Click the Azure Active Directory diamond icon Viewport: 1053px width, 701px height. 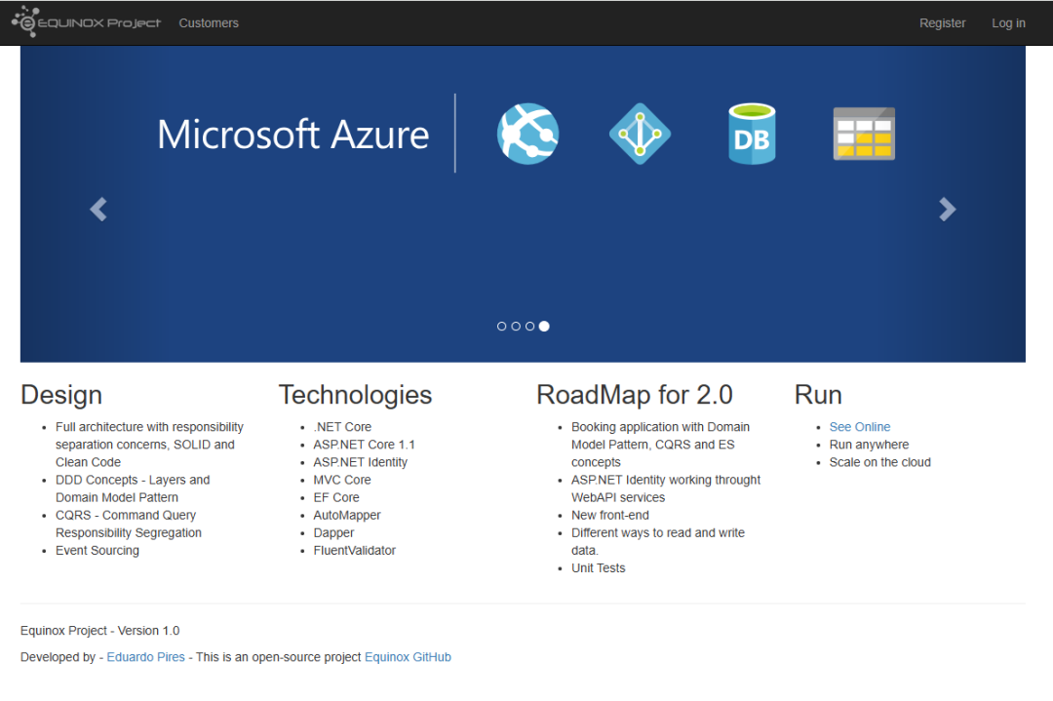[640, 134]
